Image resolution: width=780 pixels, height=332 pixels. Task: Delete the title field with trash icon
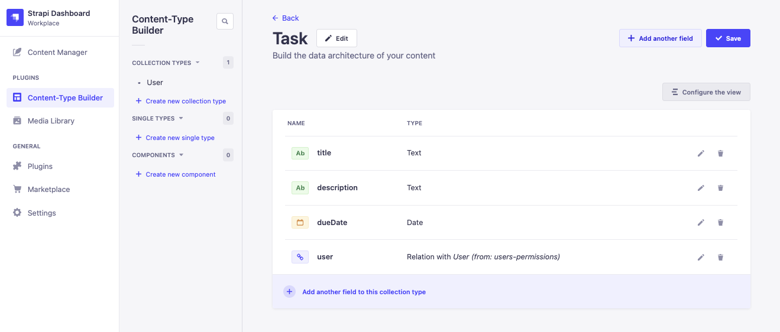720,153
